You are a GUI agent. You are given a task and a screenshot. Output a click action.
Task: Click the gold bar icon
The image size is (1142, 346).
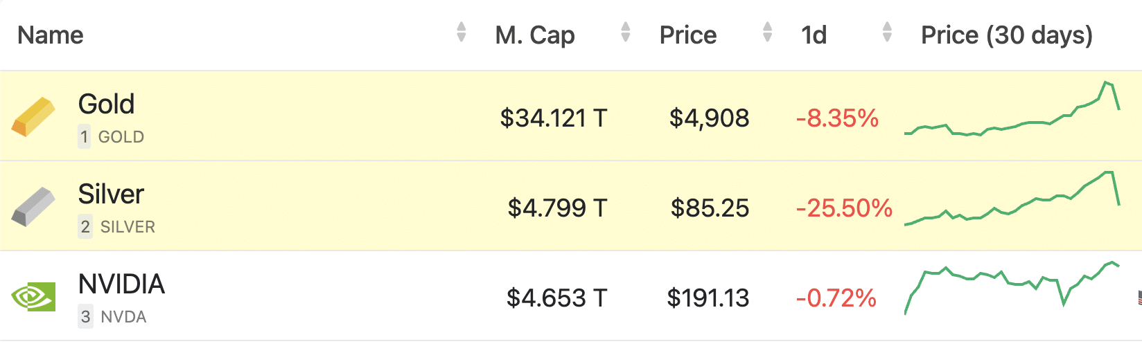[x=33, y=117]
